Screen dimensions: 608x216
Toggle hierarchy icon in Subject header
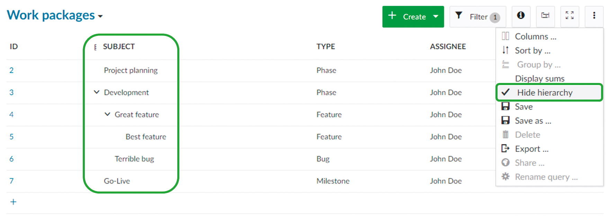(x=95, y=47)
